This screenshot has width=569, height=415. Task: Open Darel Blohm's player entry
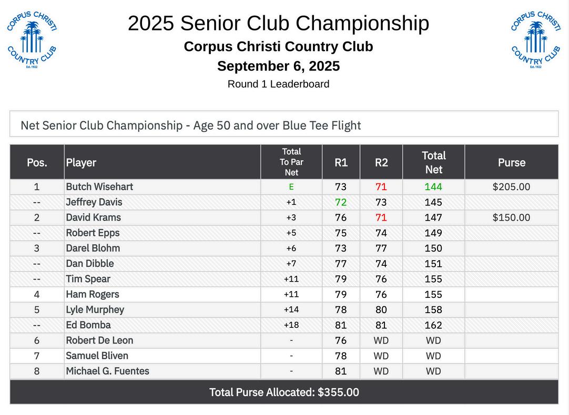(93, 248)
